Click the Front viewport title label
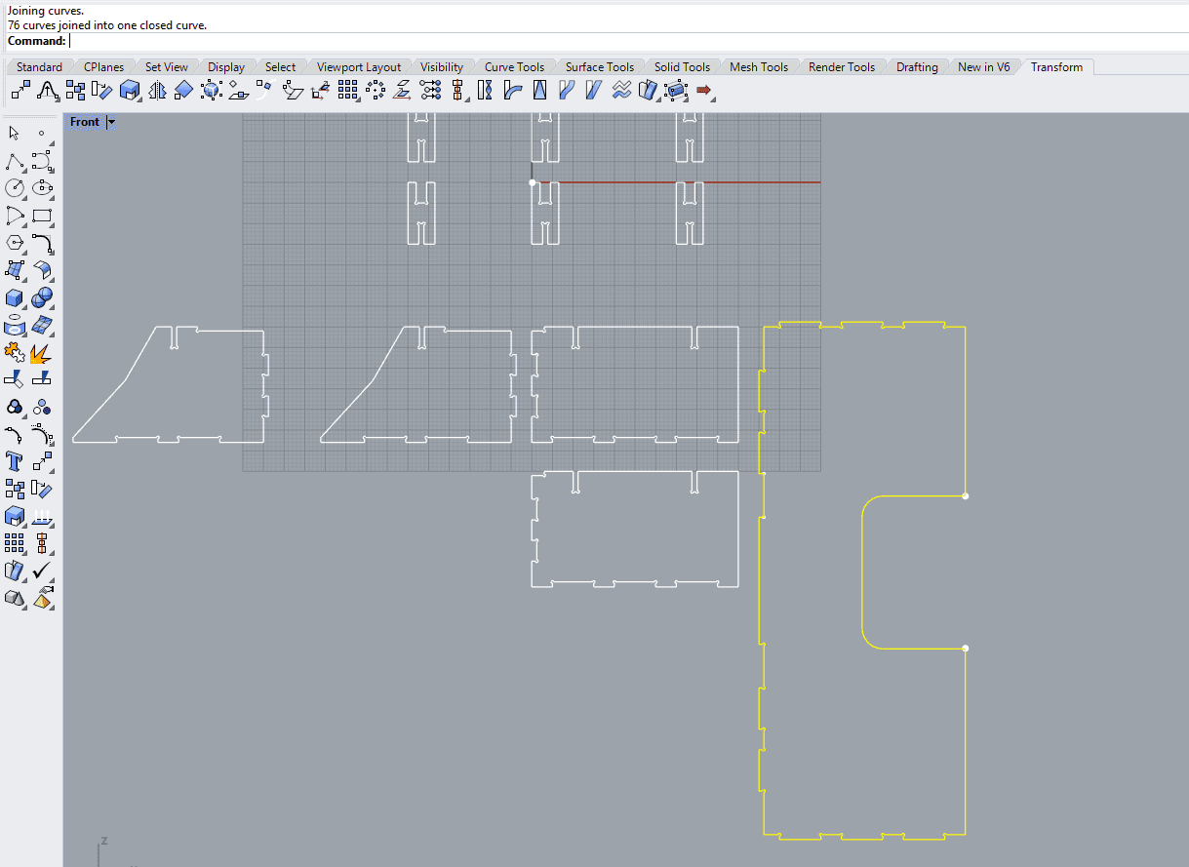The image size is (1189, 867). pyautogui.click(x=85, y=122)
